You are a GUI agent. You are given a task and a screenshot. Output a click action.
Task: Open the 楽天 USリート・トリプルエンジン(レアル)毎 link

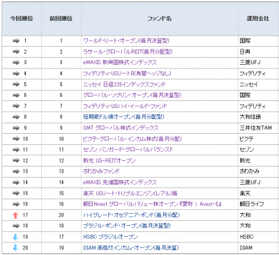(x=130, y=193)
